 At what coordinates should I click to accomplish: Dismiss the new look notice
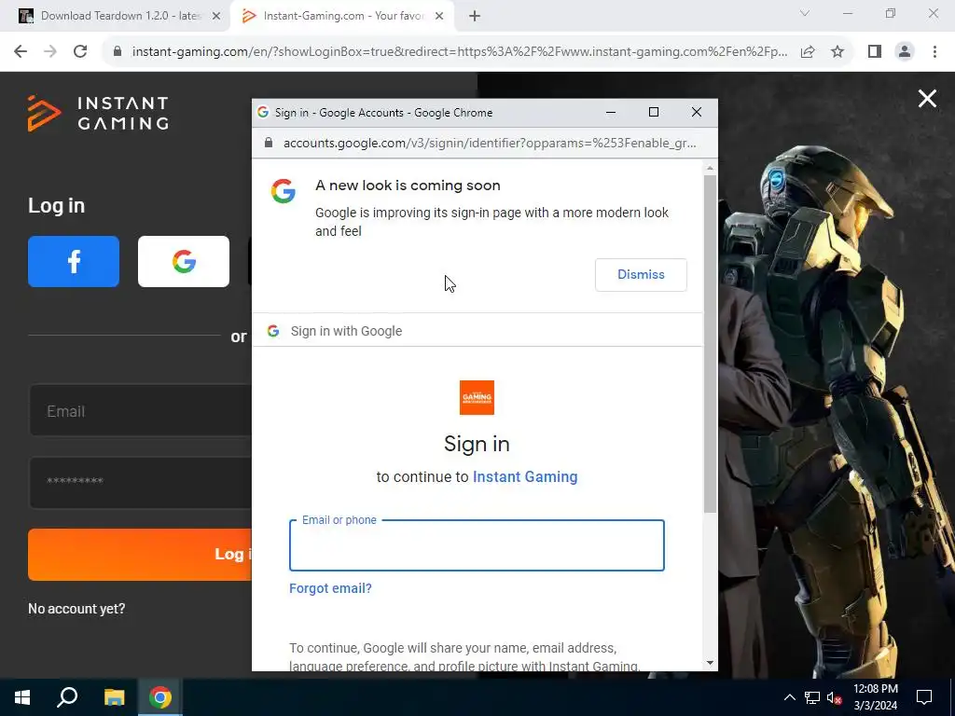click(641, 275)
